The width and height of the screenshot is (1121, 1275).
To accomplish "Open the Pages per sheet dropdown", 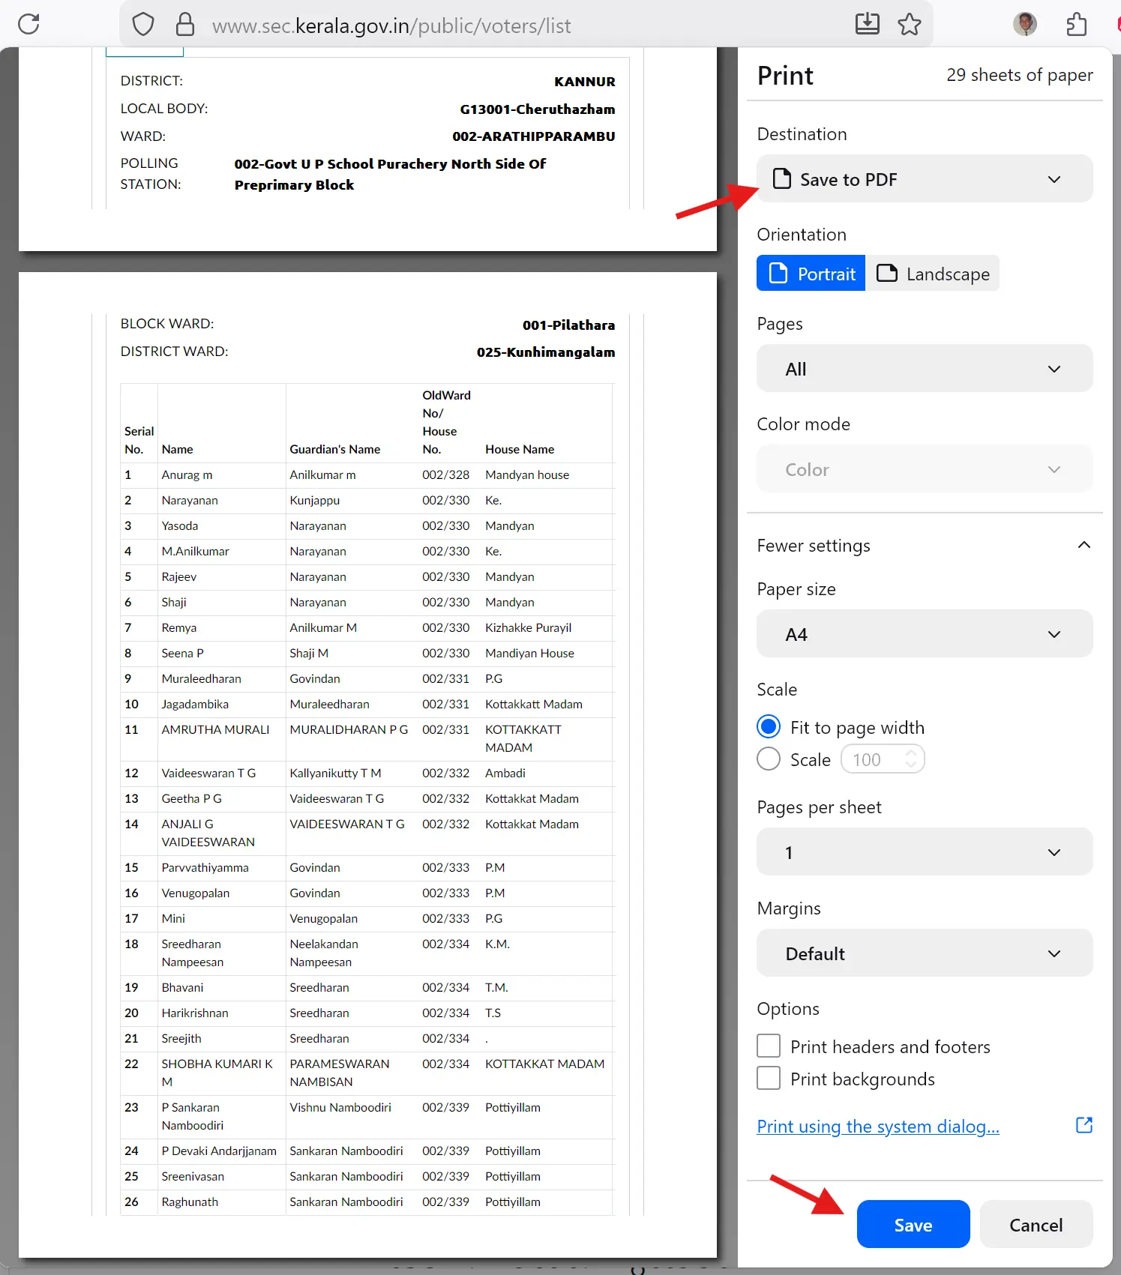I will (x=925, y=852).
